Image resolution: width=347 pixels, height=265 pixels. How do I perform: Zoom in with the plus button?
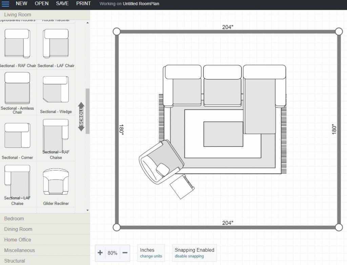pos(100,253)
